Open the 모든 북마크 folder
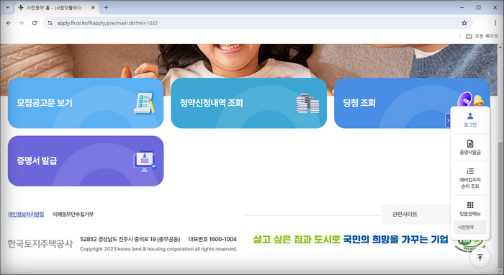This screenshot has height=275, width=504. [482, 36]
